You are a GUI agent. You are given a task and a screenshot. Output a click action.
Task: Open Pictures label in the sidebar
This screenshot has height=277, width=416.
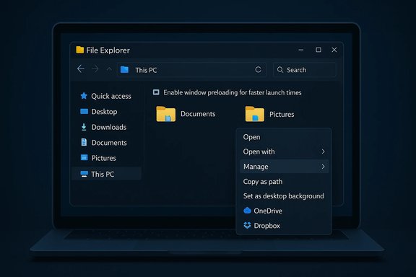coord(104,158)
